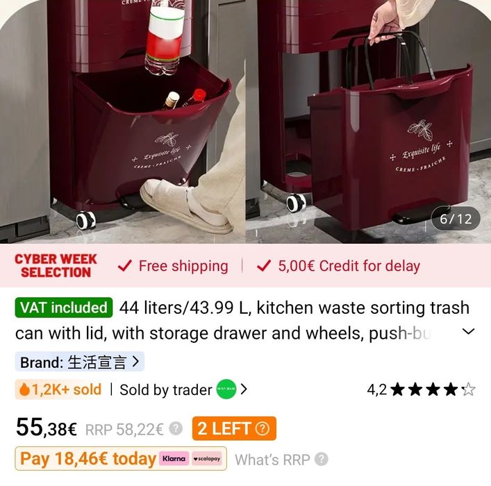Click the green trader logo icon

point(226,389)
